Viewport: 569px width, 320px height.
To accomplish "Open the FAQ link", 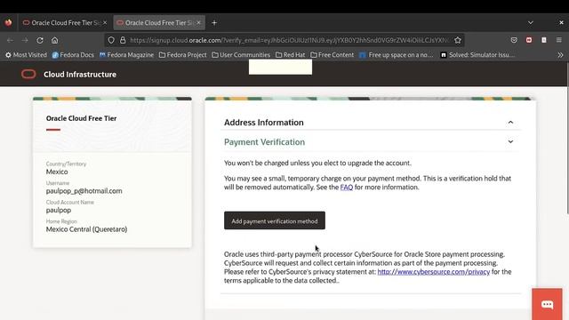I will coord(346,188).
